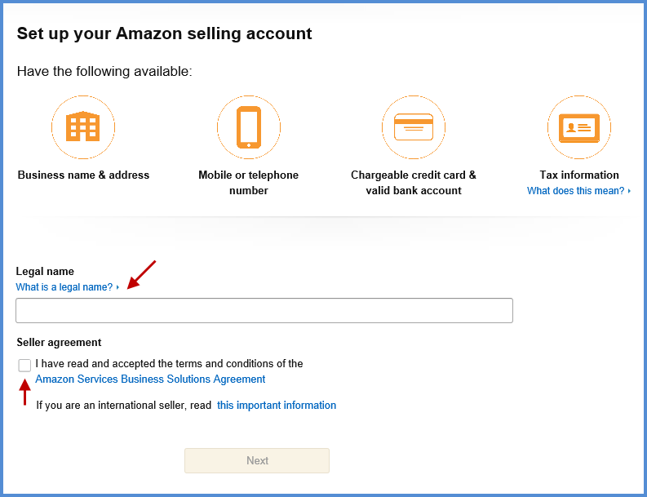Select the 'Business name & address' label
Screen dimensions: 647x497
pyautogui.click(x=83, y=175)
